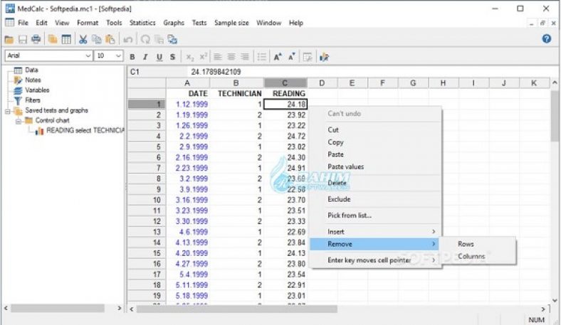Click the Cut scissors icon
This screenshot has width=561, height=325.
pyautogui.click(x=83, y=39)
